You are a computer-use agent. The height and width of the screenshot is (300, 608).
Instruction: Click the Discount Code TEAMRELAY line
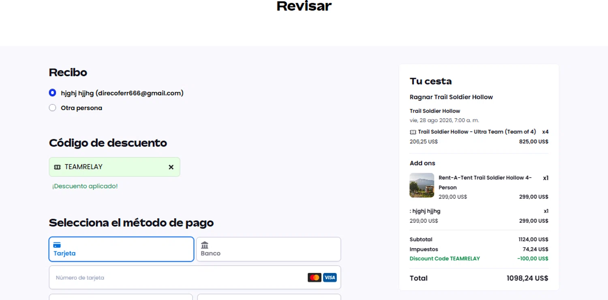pos(445,259)
